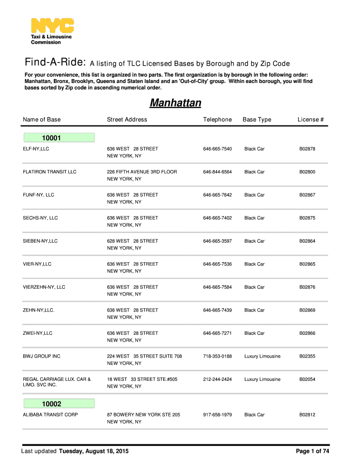This screenshot has height=467, width=351.
Task: Click the NYC Taxi & Limousine Commission logo
Action: coord(52,31)
